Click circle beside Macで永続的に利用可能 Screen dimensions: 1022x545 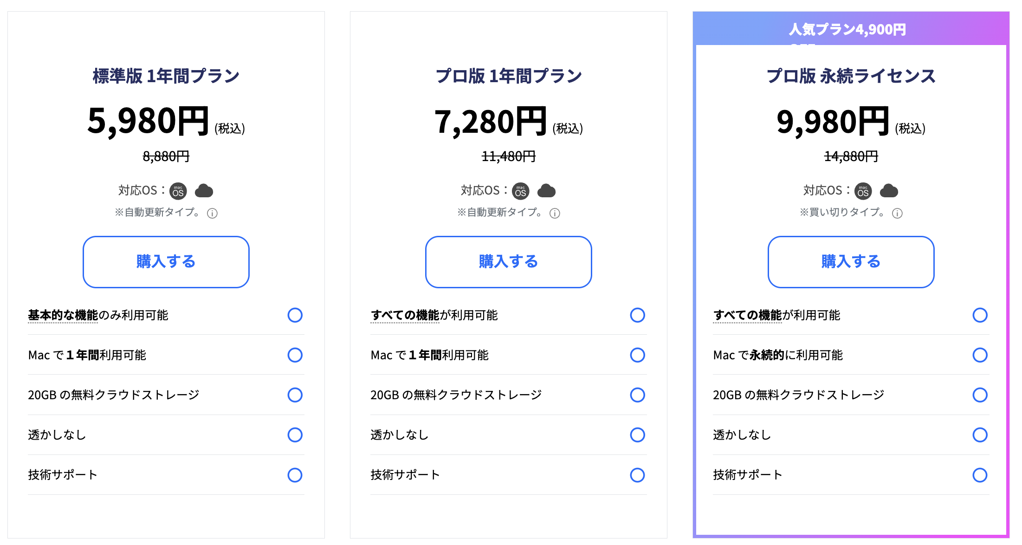[980, 355]
